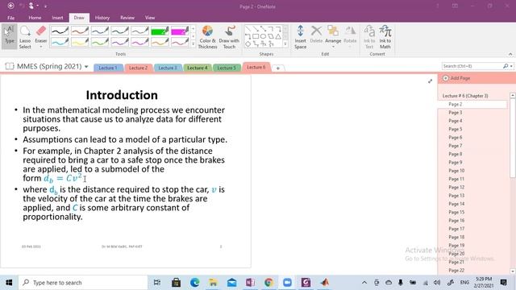Open the Windows Start menu
The image size is (516, 290).
click(x=9, y=283)
